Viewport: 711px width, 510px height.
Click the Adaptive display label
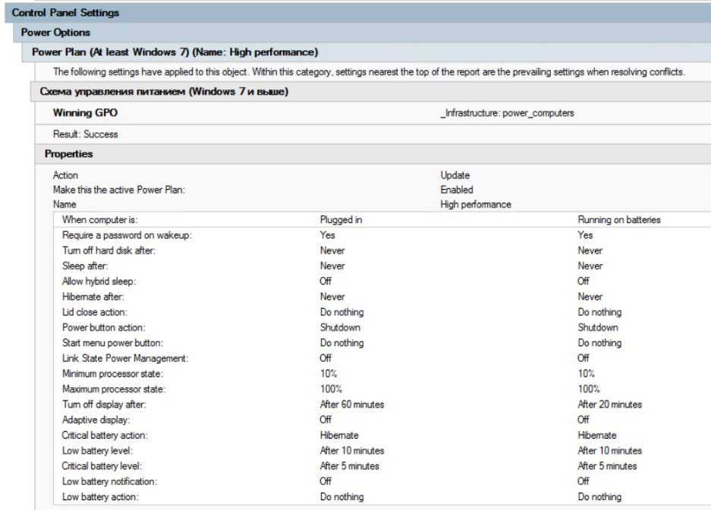[96, 420]
